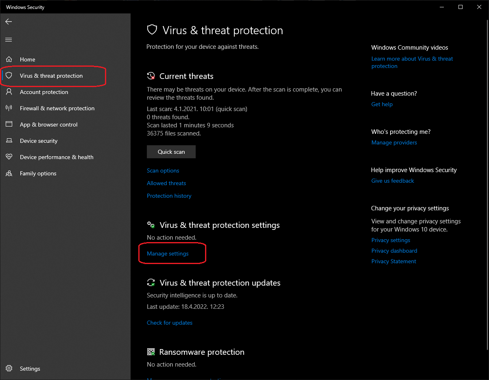Click the shield icon in the page heading
The image size is (489, 380).
click(152, 30)
